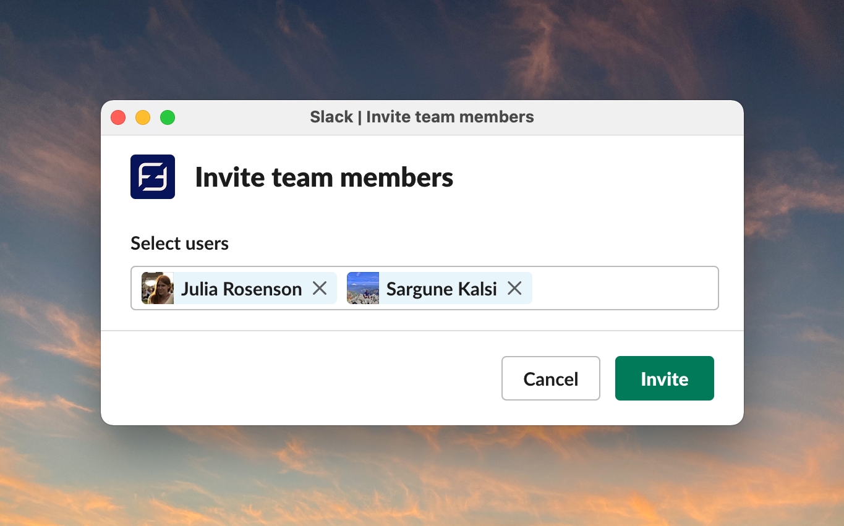
Task: Focus the empty area of users field
Action: [624, 288]
